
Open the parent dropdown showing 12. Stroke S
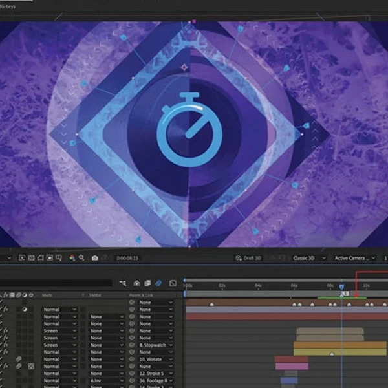click(x=155, y=373)
